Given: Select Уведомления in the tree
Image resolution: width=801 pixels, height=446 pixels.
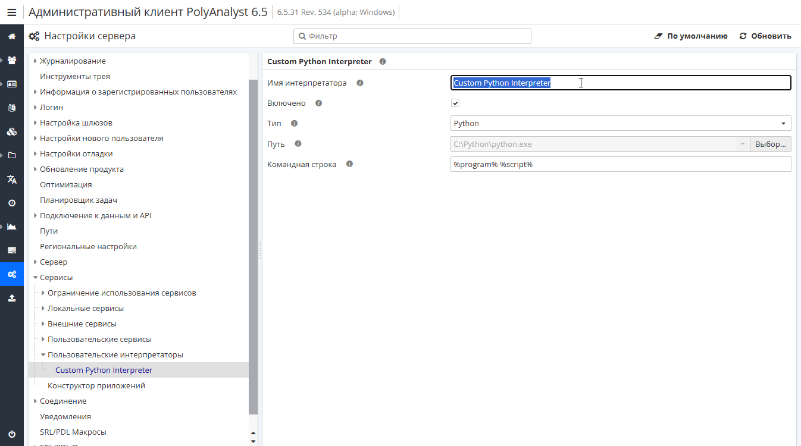Looking at the screenshot, I should (65, 417).
